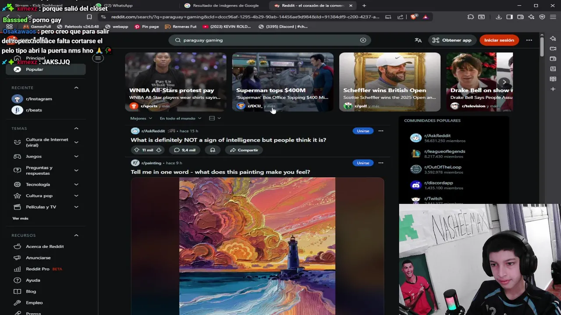This screenshot has width=561, height=315.
Task: Open the 9,4 mil comments button
Action: [x=185, y=150]
